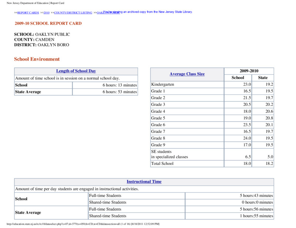Select the "Grade 6" row label
The image size is (296, 228).
(x=158, y=125)
